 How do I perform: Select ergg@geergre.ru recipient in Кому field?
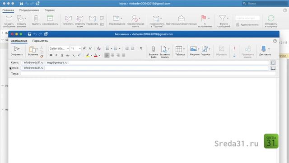click(57, 62)
